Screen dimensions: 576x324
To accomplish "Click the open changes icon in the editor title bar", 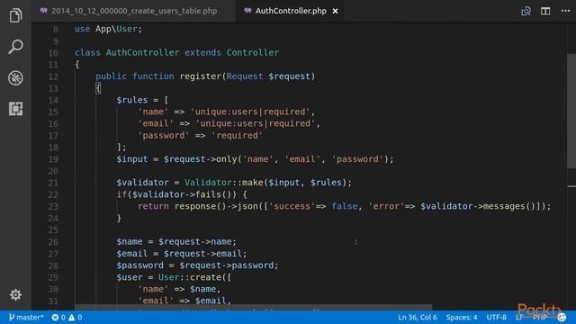I will coord(526,11).
